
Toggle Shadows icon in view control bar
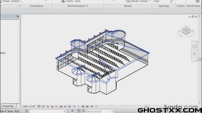click(52, 107)
